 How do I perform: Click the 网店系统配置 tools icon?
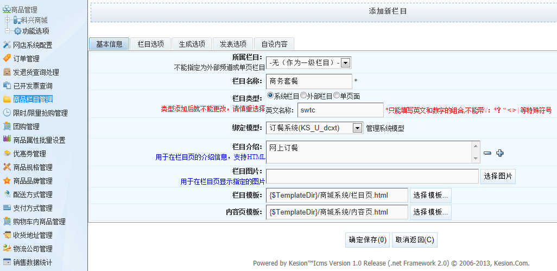pos(7,45)
